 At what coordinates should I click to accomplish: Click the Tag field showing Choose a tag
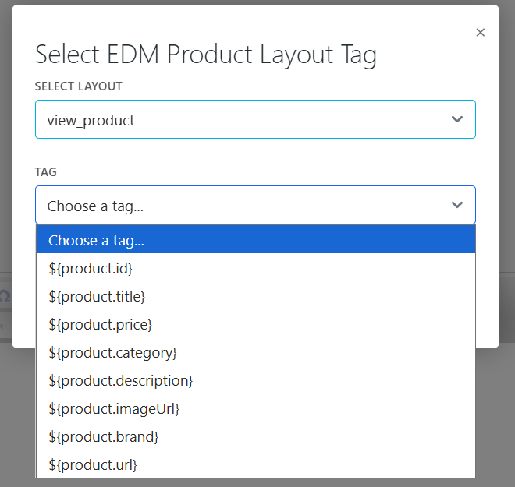(234, 206)
